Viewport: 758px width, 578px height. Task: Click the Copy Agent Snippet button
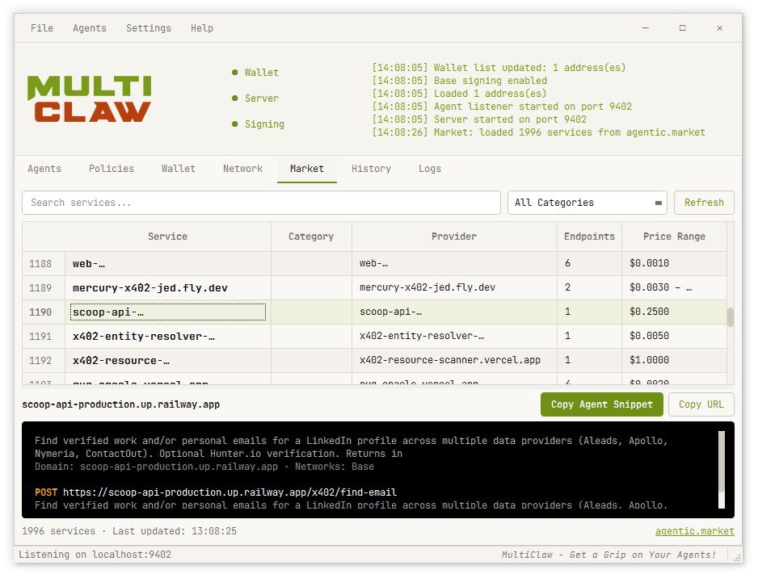602,404
